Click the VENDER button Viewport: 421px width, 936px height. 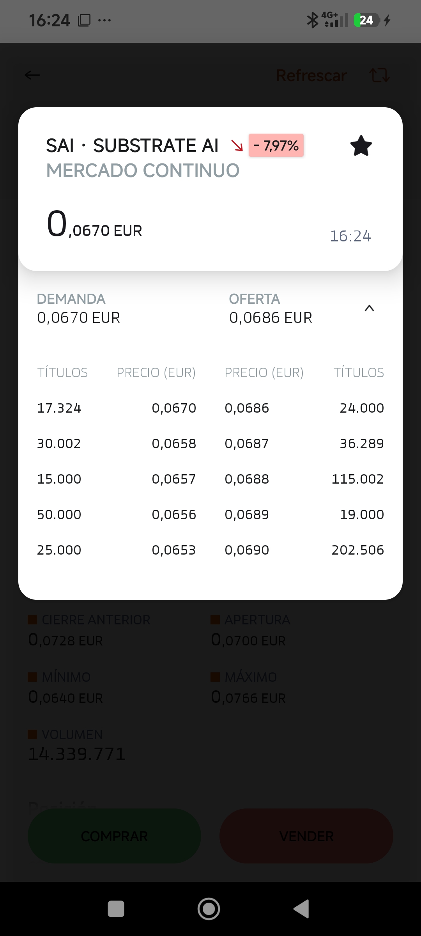(306, 836)
